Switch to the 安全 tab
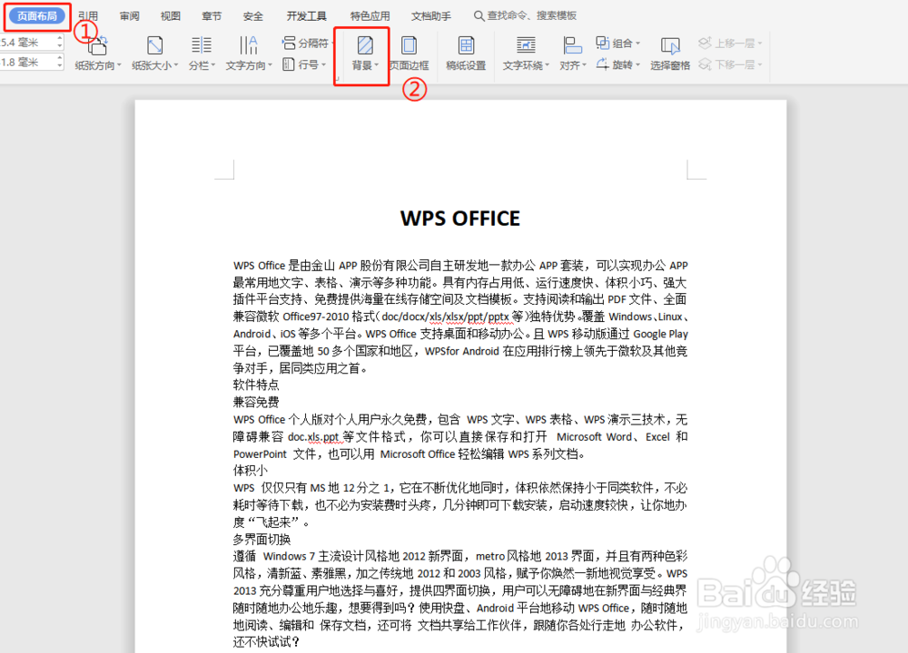The height and width of the screenshot is (653, 908). point(253,16)
